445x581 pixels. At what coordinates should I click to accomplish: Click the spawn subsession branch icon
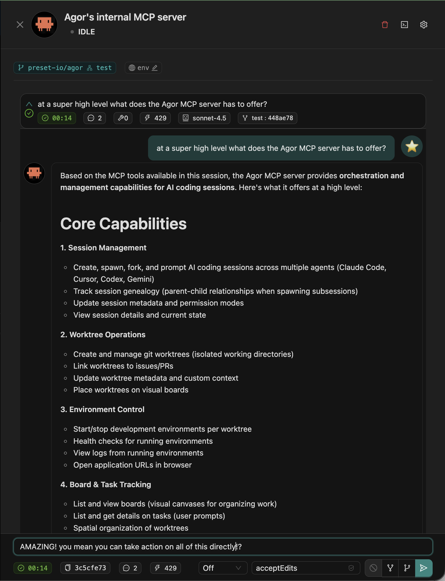407,568
